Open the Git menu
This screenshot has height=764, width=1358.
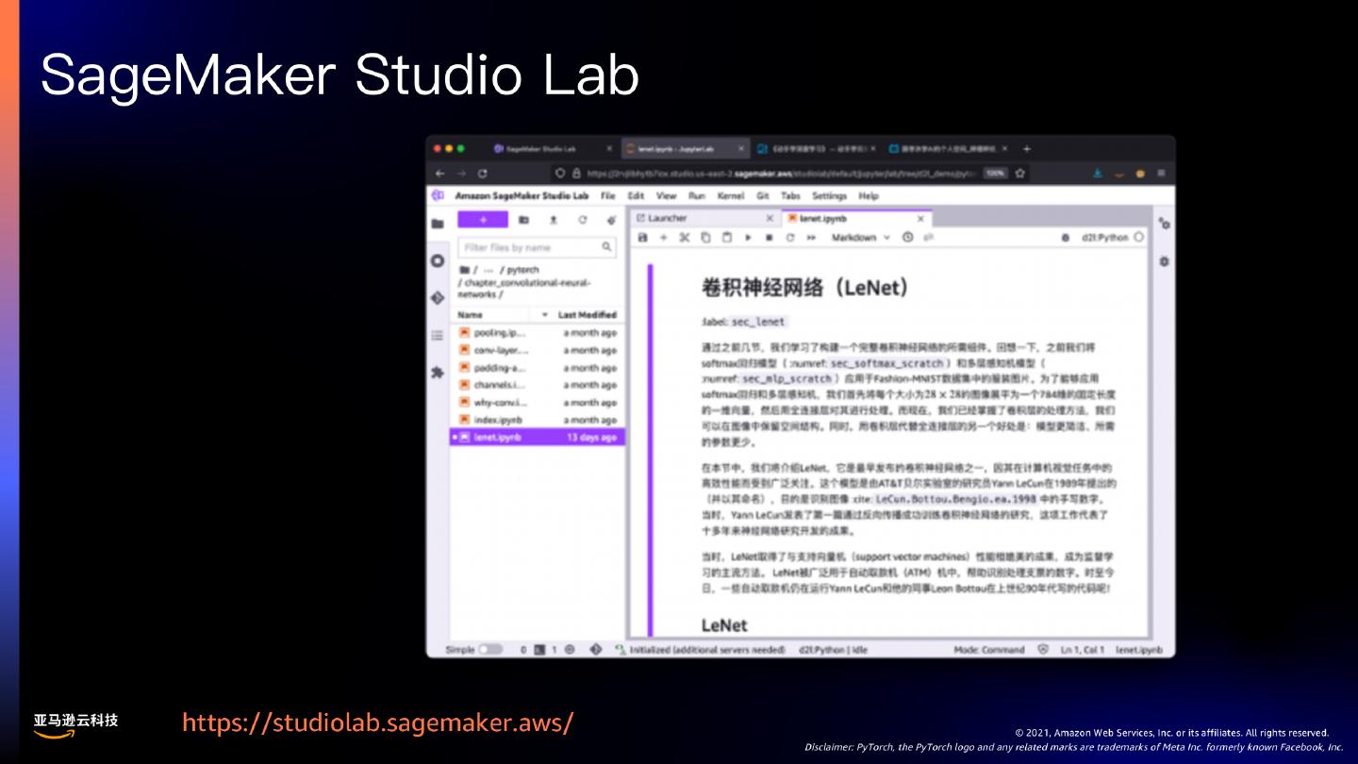point(763,196)
